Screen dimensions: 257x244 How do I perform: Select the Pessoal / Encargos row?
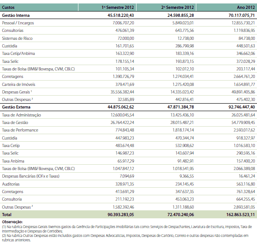(x=128, y=23)
